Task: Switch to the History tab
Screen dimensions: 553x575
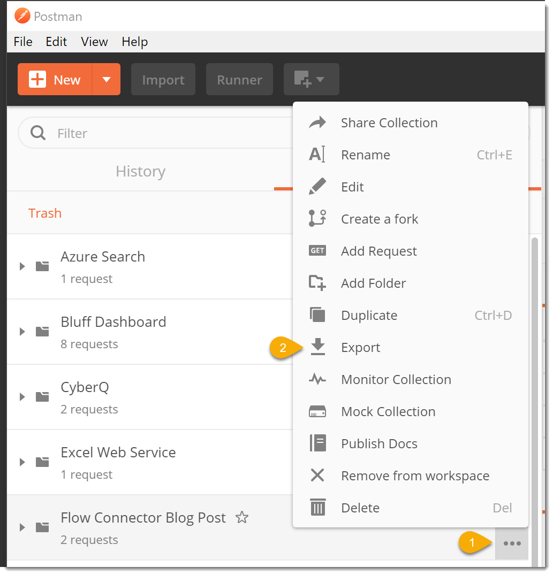Action: pos(141,171)
